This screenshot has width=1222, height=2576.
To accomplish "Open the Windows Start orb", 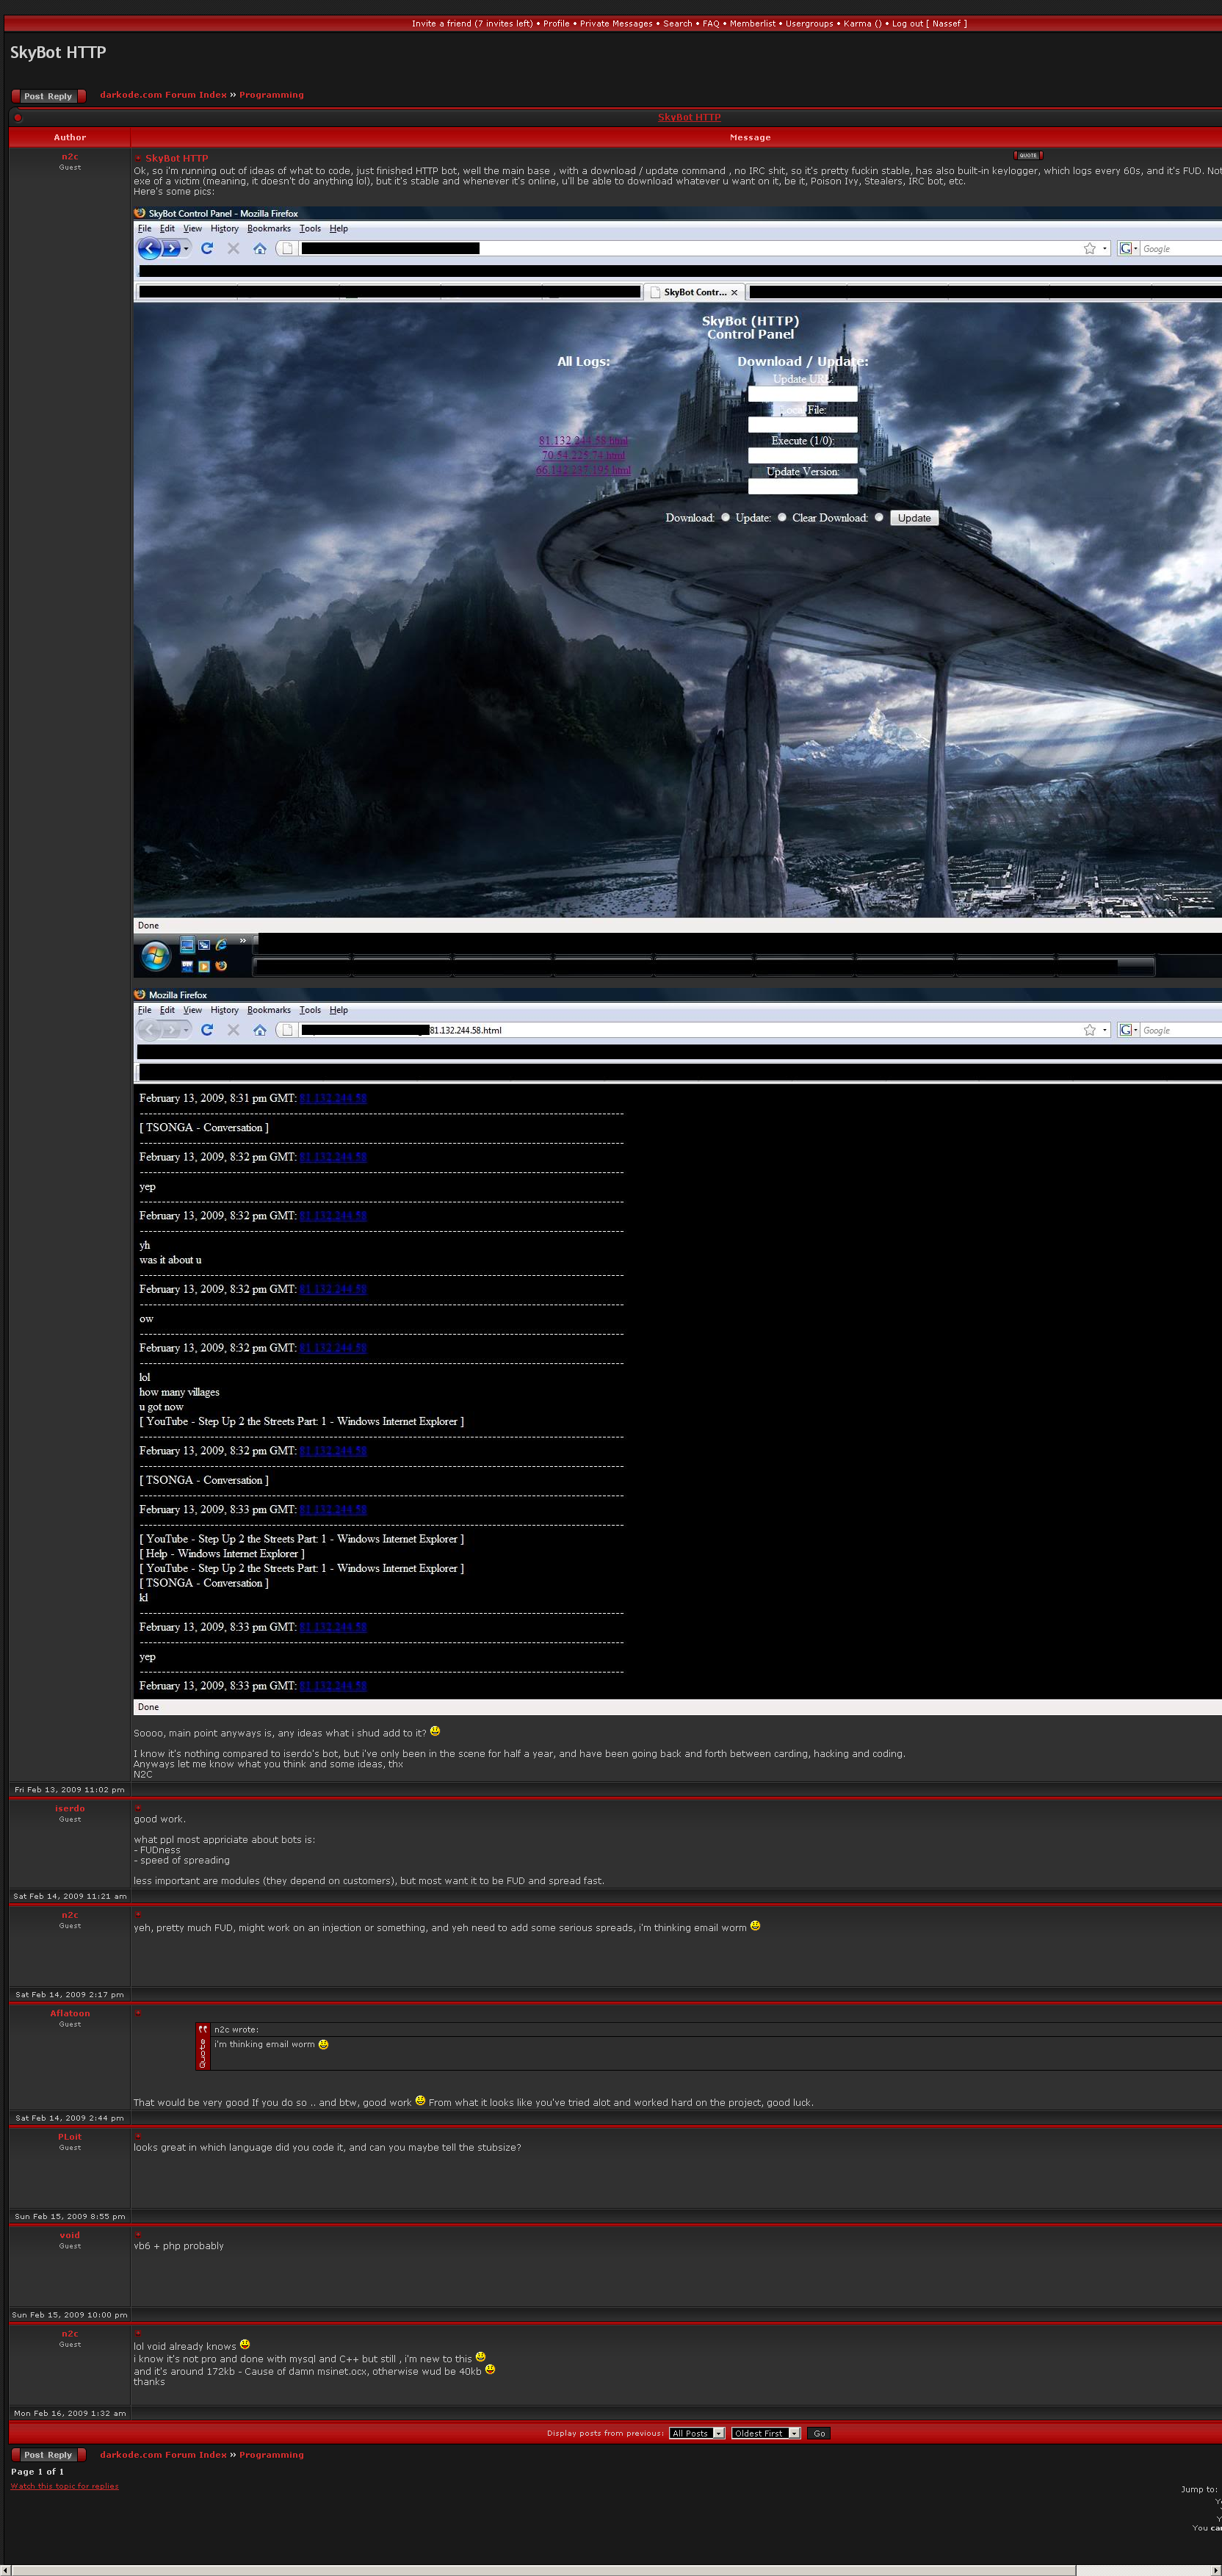I will click(x=155, y=956).
